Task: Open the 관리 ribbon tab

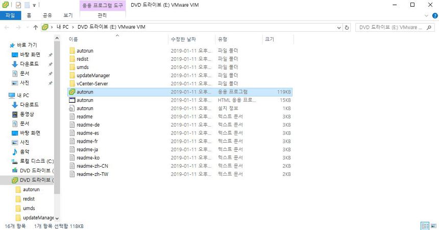Action: [102, 15]
